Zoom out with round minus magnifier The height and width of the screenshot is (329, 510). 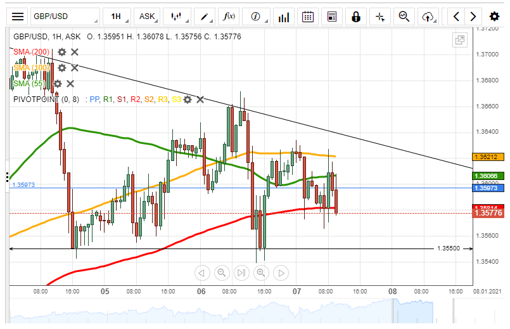click(x=222, y=273)
